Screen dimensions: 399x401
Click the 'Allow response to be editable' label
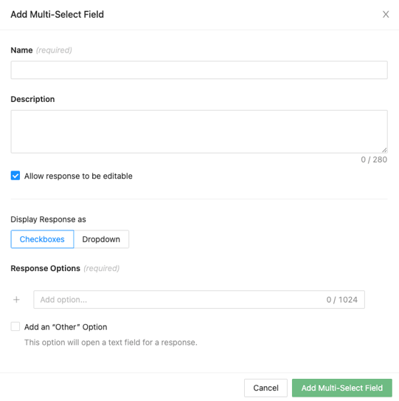coord(78,176)
